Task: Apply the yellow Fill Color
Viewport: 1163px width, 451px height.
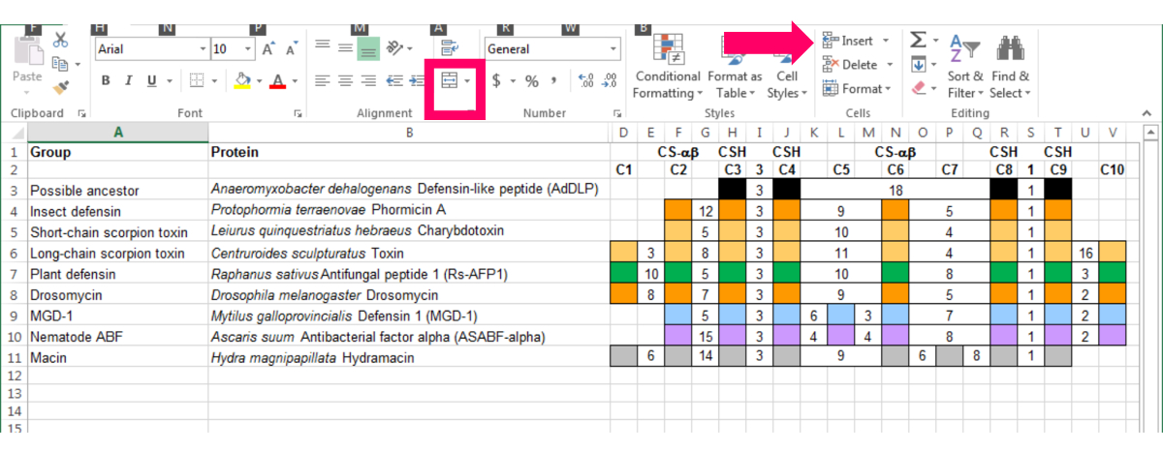Action: [243, 81]
